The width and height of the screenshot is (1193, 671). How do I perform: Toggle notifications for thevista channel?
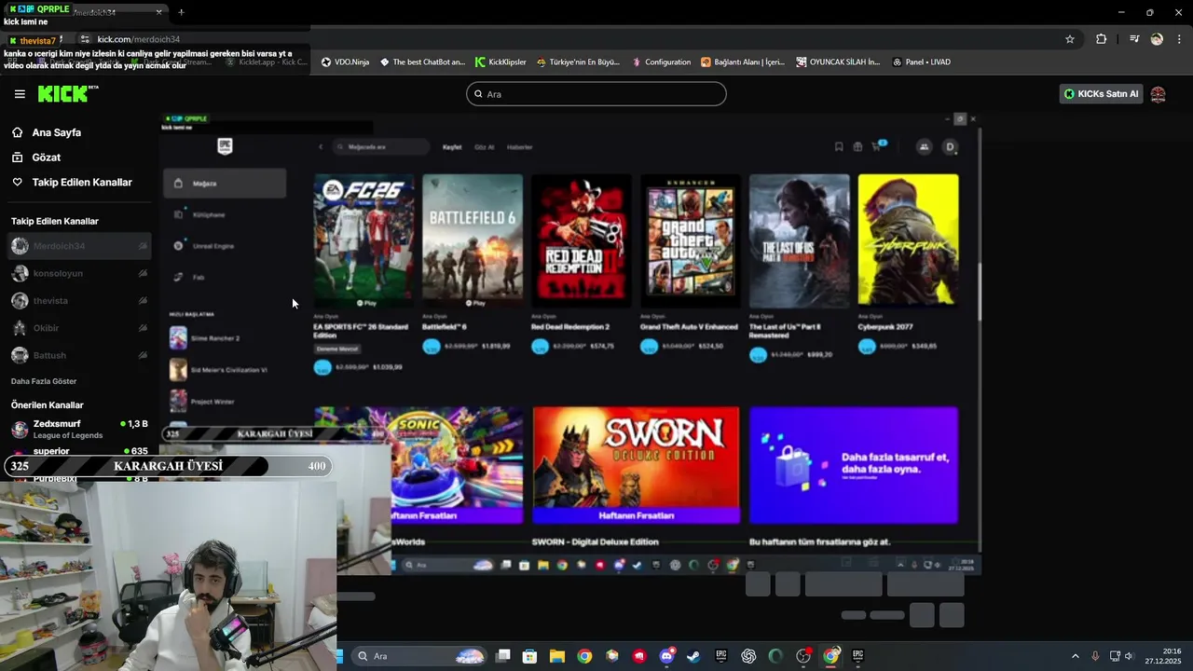(143, 301)
